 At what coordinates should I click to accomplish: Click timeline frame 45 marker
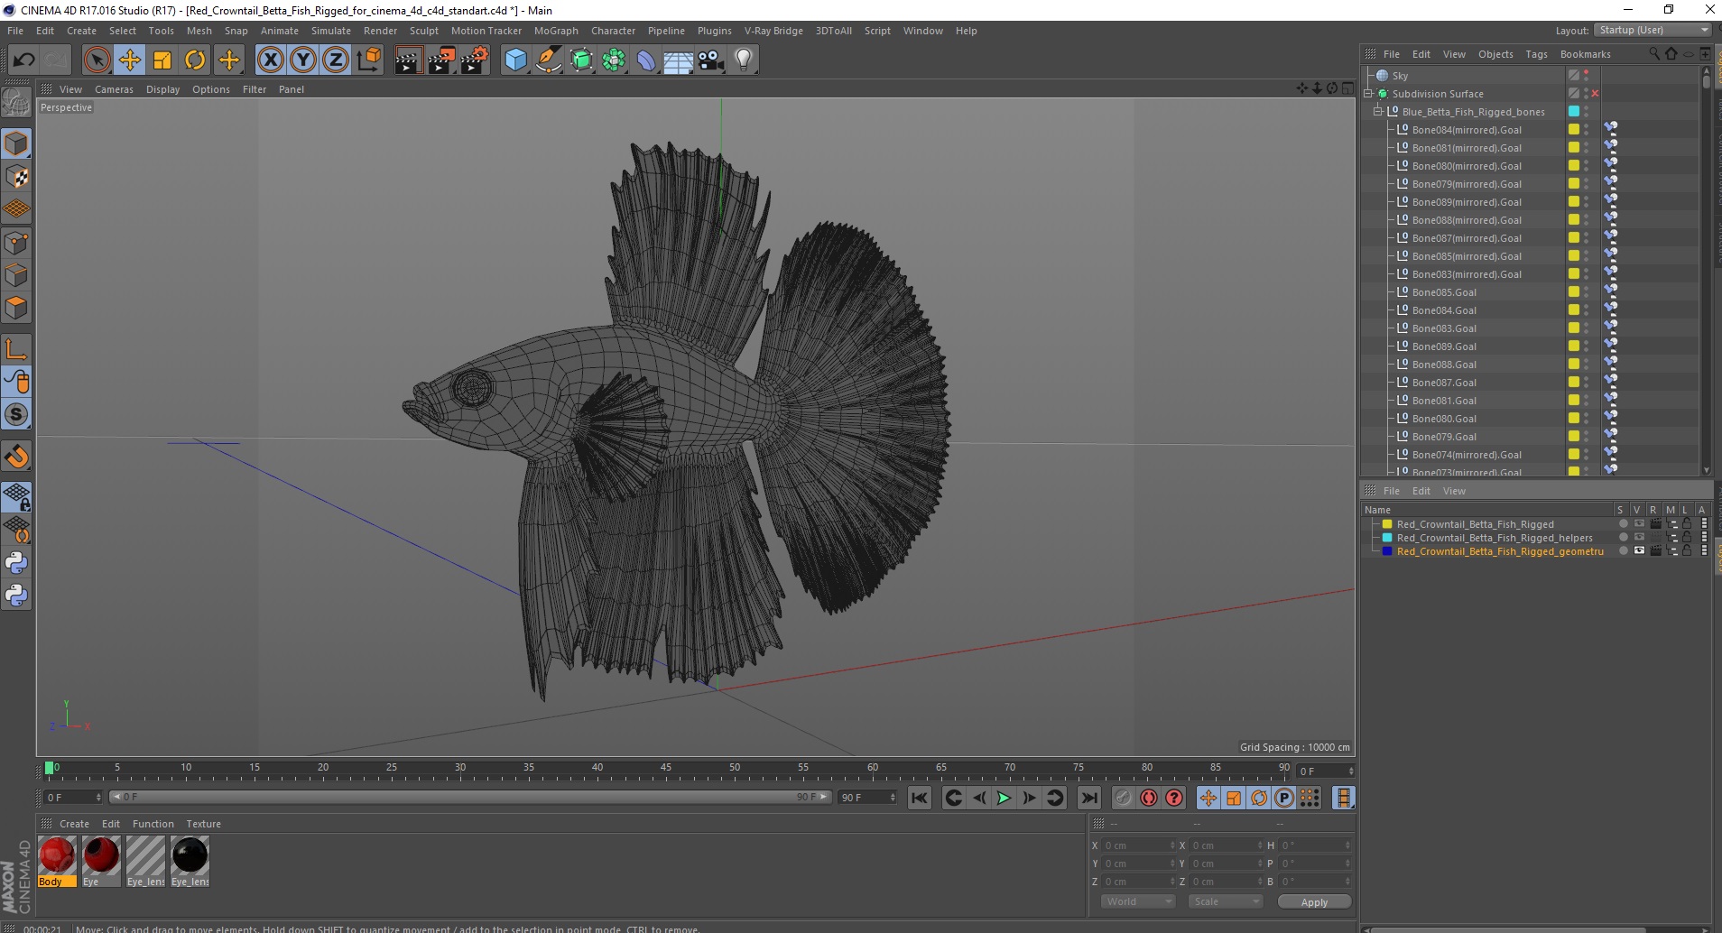click(666, 769)
